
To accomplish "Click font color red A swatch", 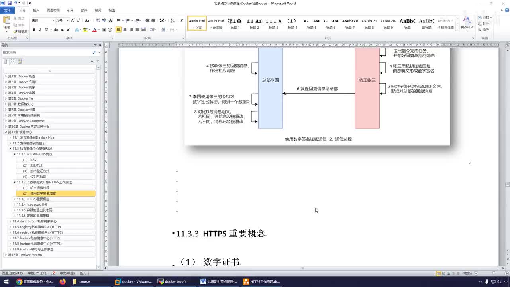I will [94, 30].
